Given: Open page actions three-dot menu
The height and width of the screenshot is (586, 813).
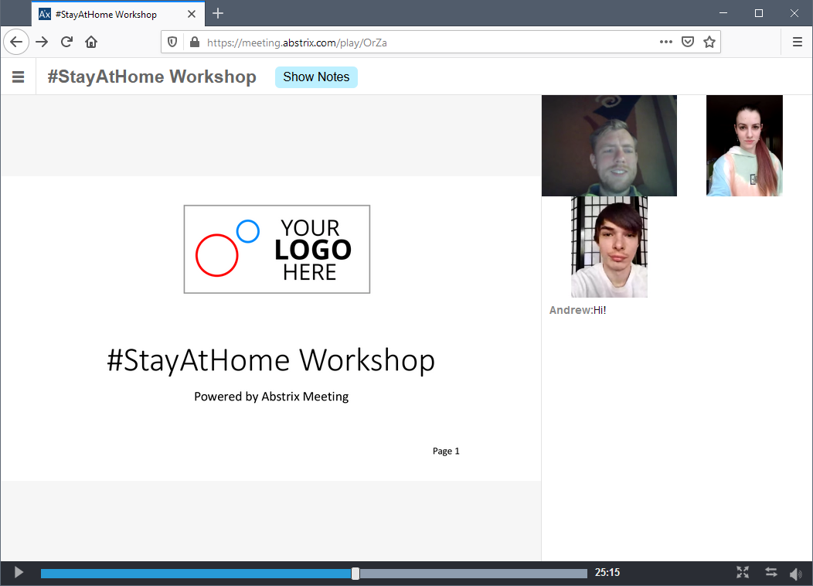Looking at the screenshot, I should coord(665,42).
